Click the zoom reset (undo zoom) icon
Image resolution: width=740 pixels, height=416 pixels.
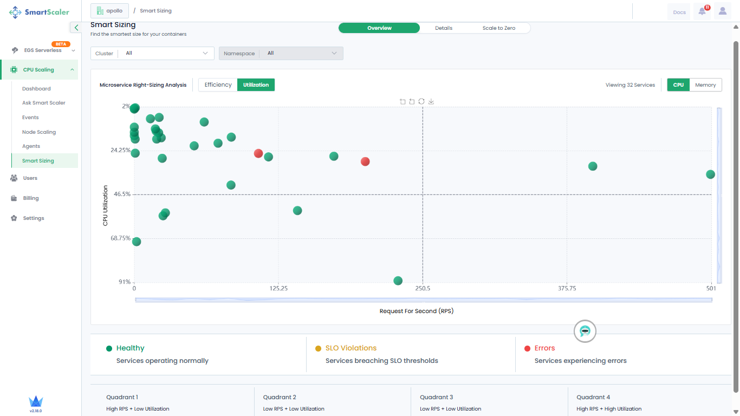(412, 101)
